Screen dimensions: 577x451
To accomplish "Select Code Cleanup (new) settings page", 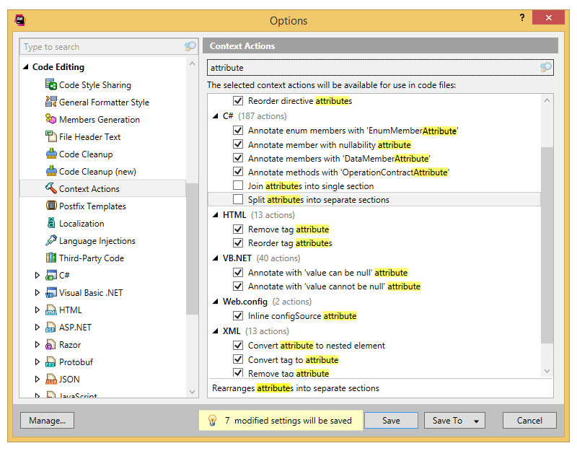I will pos(97,172).
